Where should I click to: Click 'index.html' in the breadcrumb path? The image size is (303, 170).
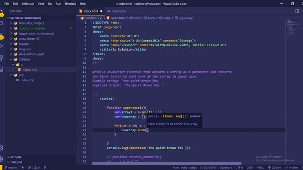(x=118, y=18)
